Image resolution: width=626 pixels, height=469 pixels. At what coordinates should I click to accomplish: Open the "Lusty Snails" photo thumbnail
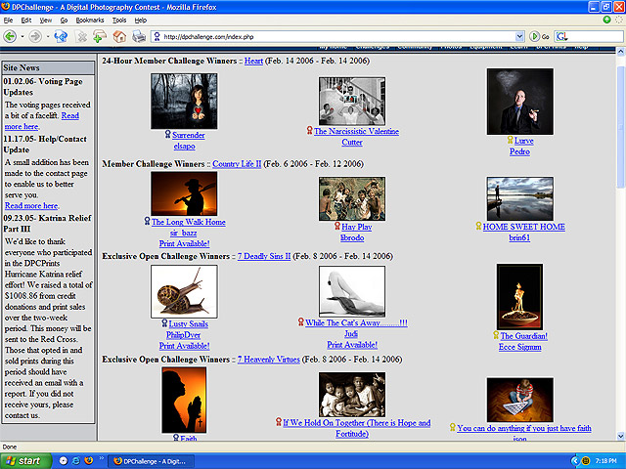pos(184,290)
